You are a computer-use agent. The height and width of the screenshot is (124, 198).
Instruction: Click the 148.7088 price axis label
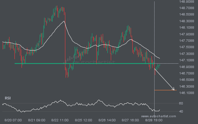point(187,8)
